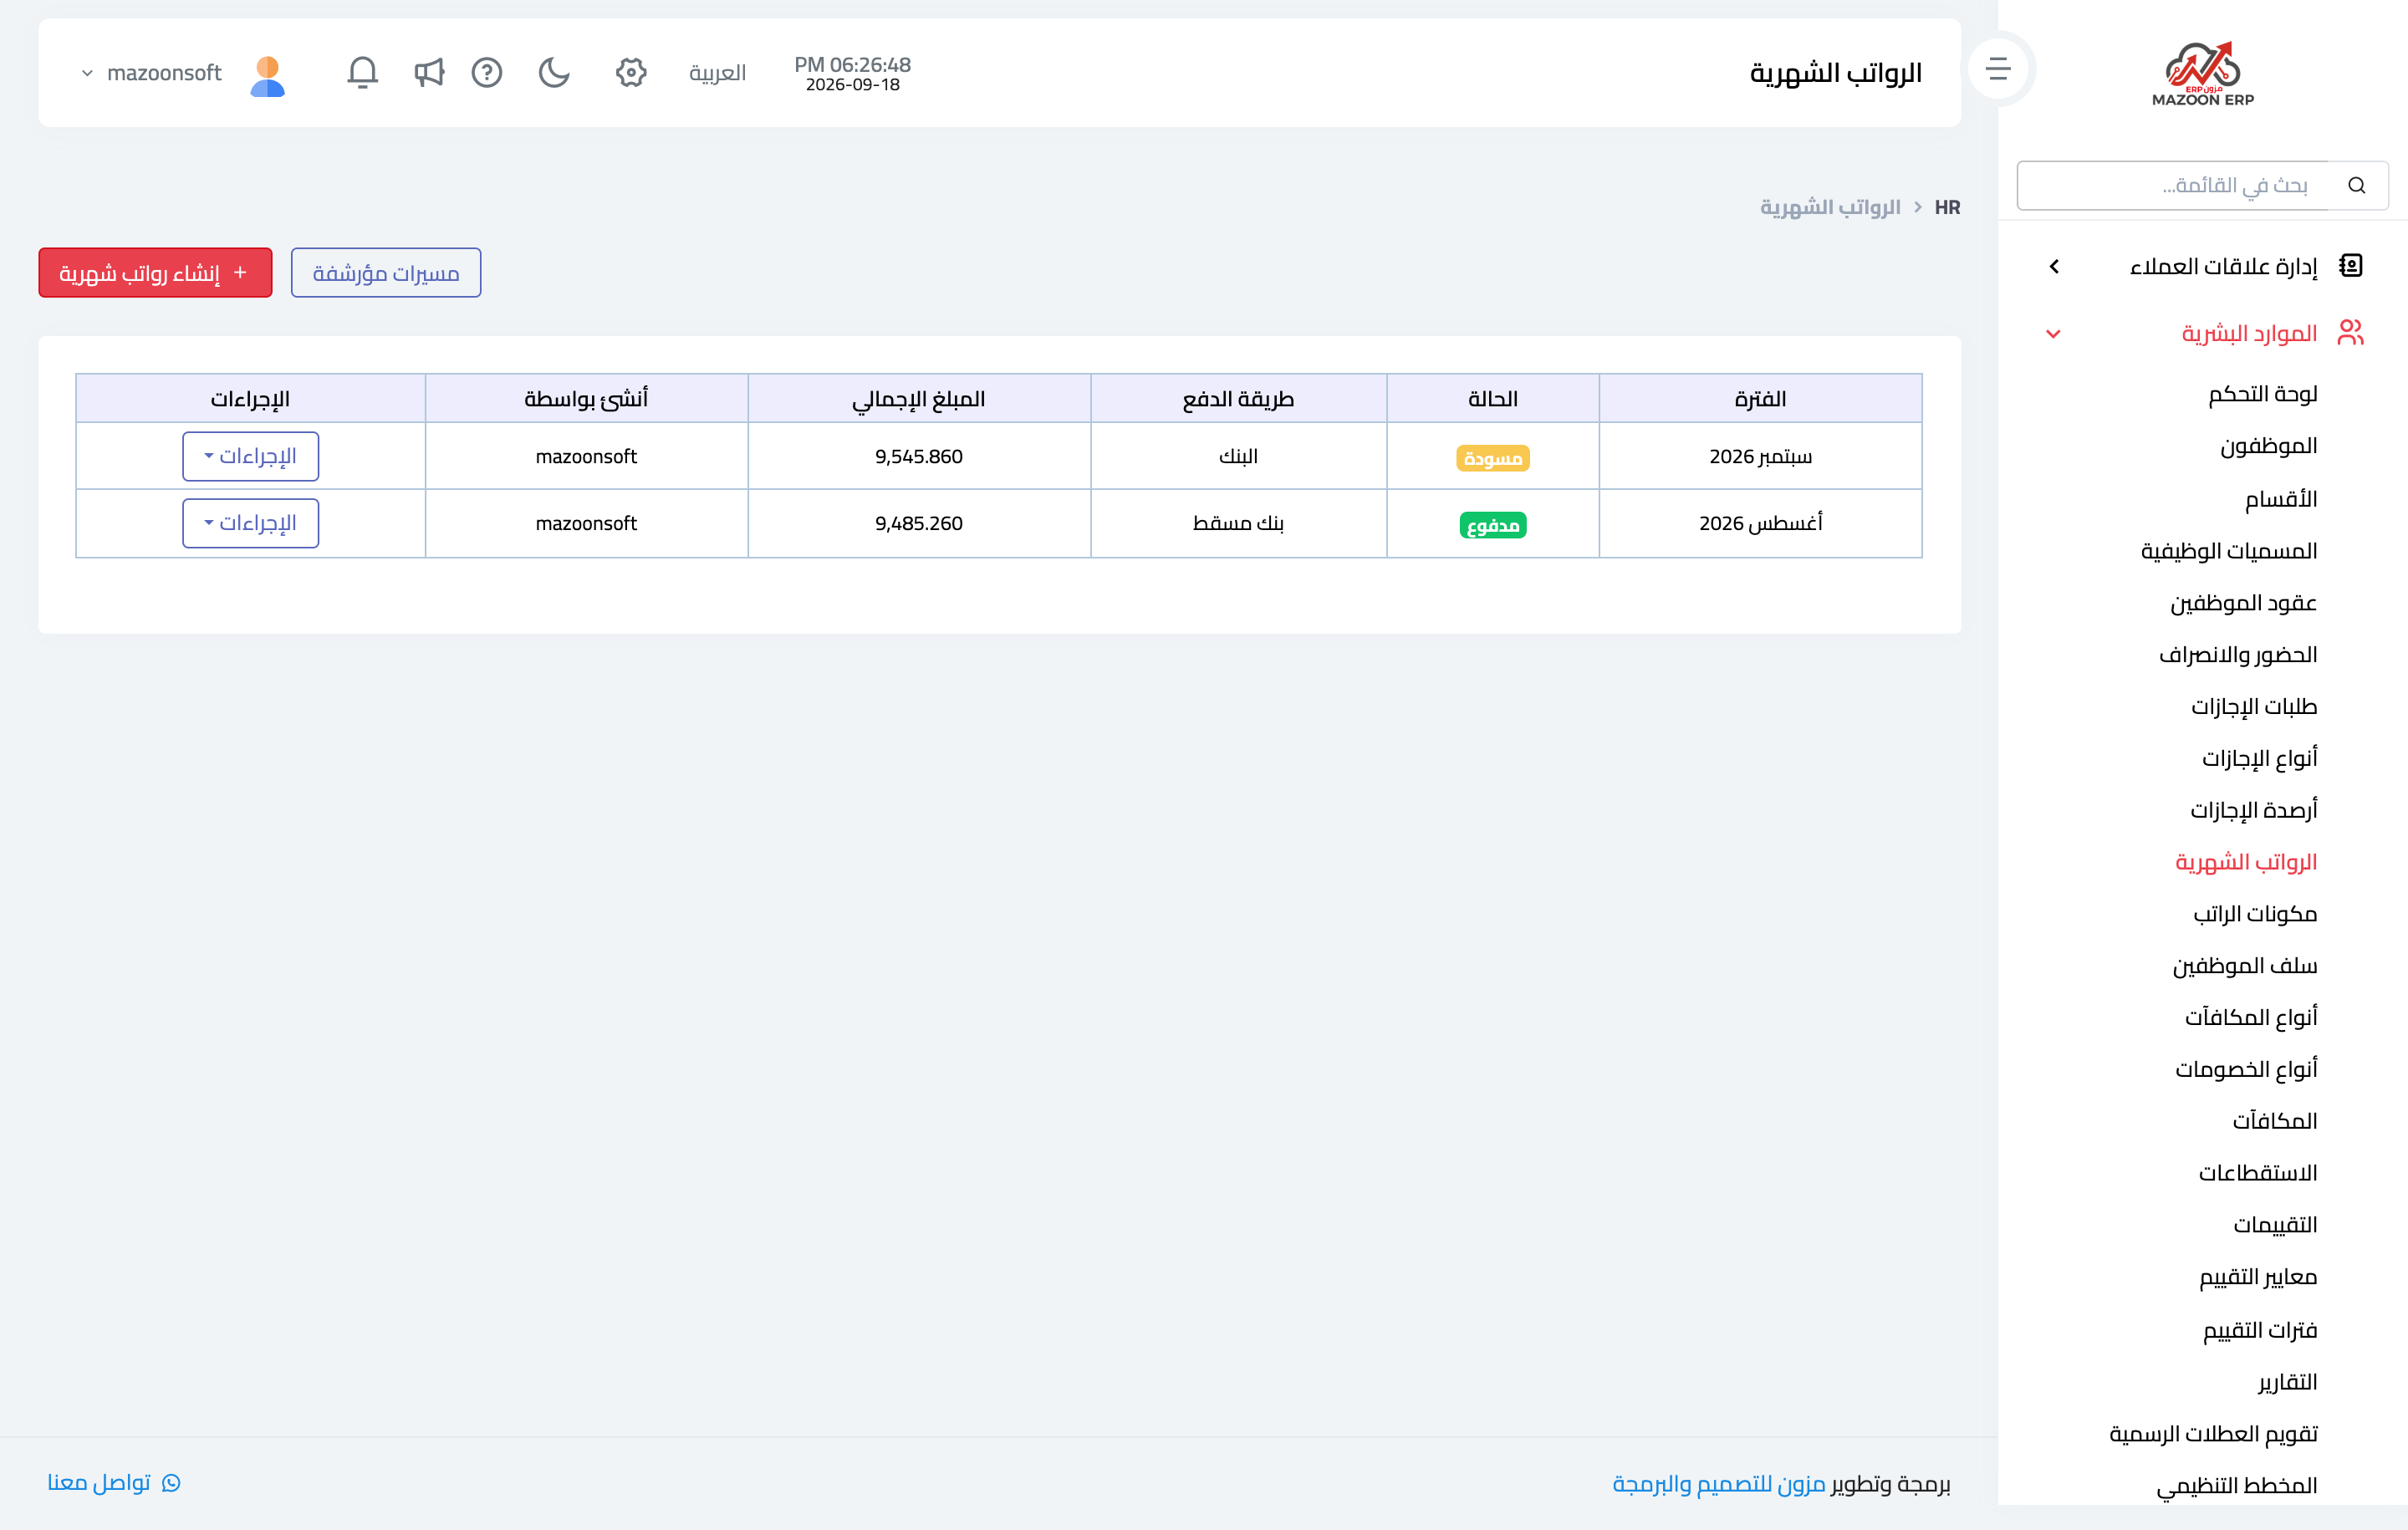Click the مدفوع status badge
Screen dimensions: 2408x1530
(x=1493, y=525)
